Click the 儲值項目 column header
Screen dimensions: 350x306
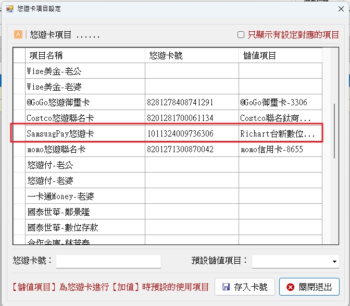[x=280, y=55]
